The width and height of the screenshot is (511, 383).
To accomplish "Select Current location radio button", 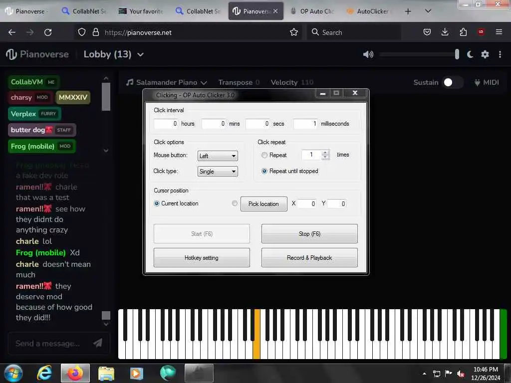I will point(157,203).
